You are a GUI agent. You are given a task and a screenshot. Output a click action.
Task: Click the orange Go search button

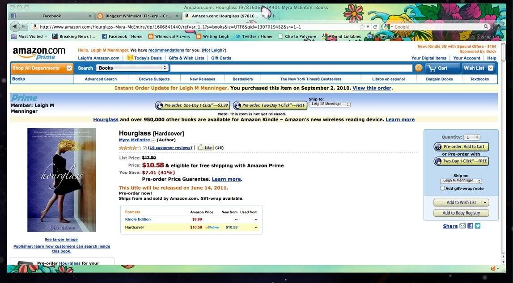[x=418, y=68]
